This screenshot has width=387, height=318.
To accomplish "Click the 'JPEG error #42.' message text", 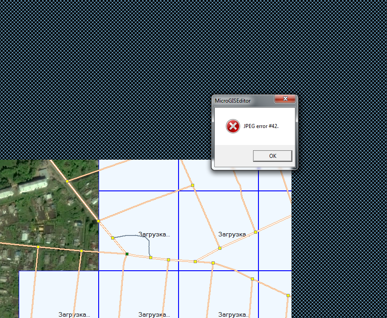I will (x=261, y=126).
